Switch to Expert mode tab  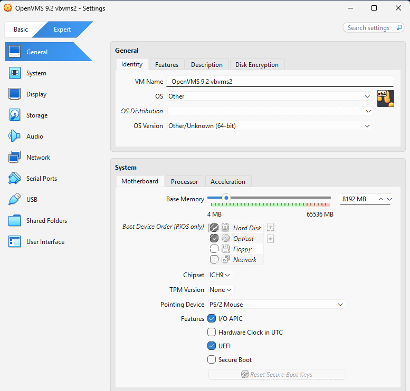pos(62,30)
